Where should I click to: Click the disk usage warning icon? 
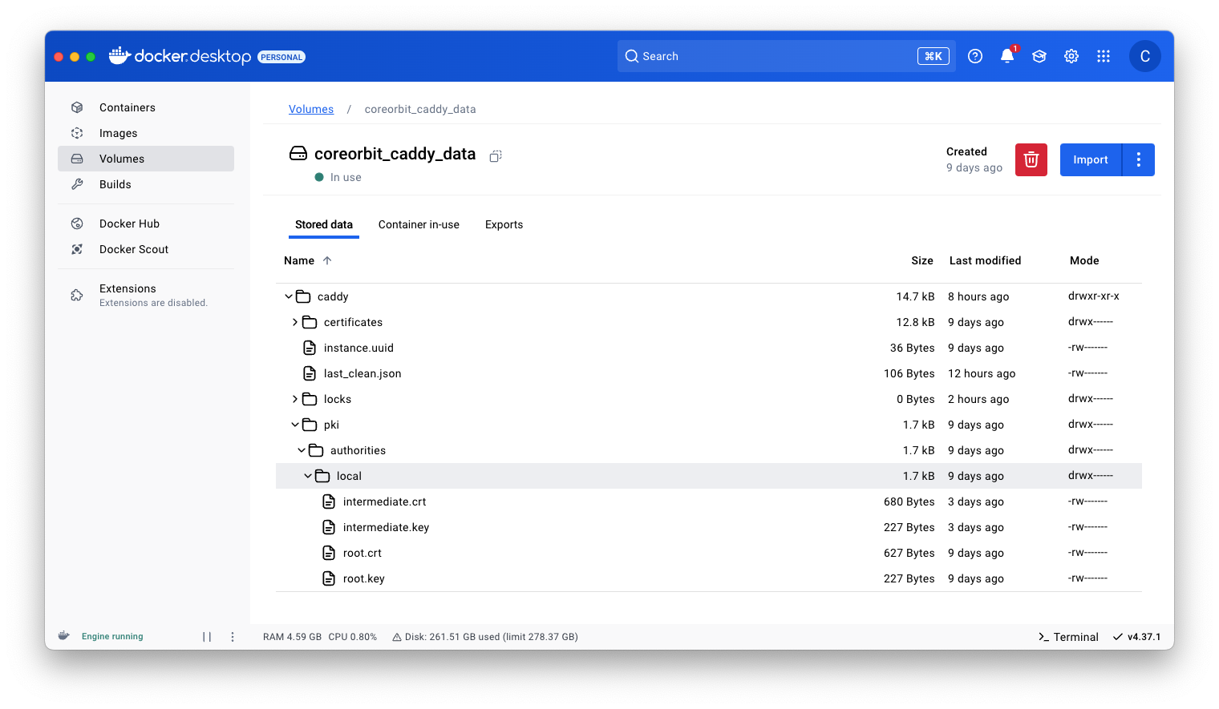click(396, 638)
